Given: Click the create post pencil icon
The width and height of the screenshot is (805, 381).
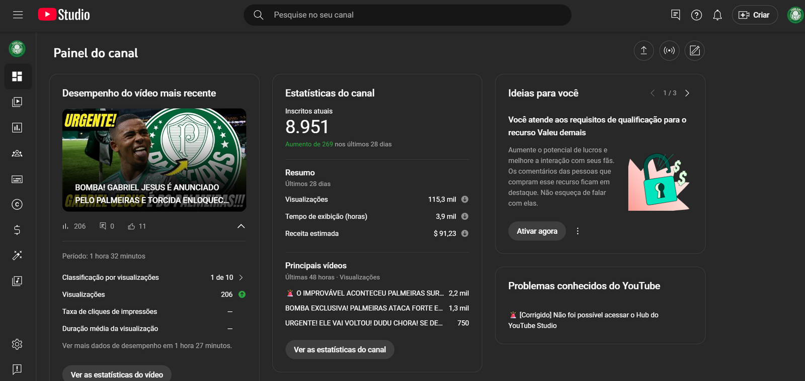Looking at the screenshot, I should pos(695,50).
